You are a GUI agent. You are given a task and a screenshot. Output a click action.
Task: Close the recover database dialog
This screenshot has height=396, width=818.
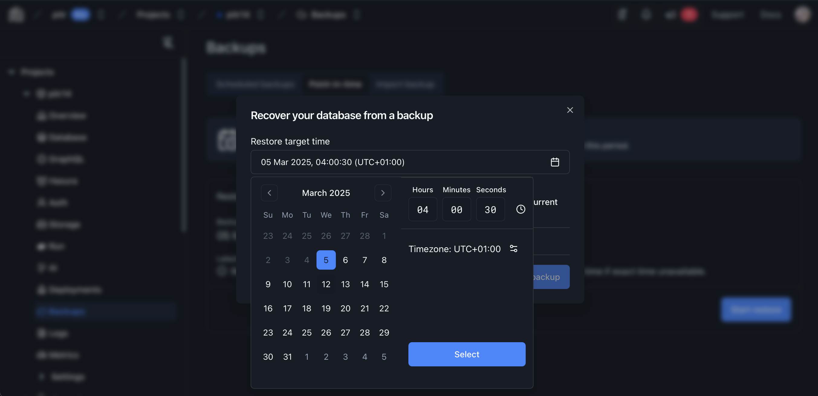tap(570, 110)
